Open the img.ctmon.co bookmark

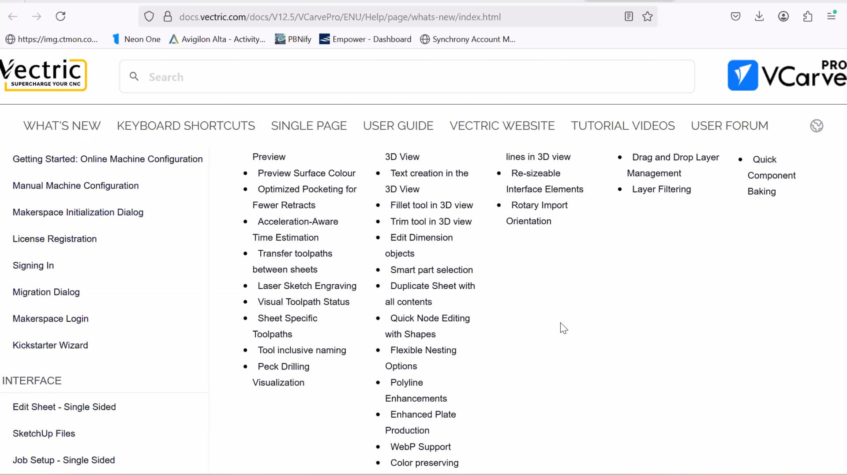click(x=52, y=39)
